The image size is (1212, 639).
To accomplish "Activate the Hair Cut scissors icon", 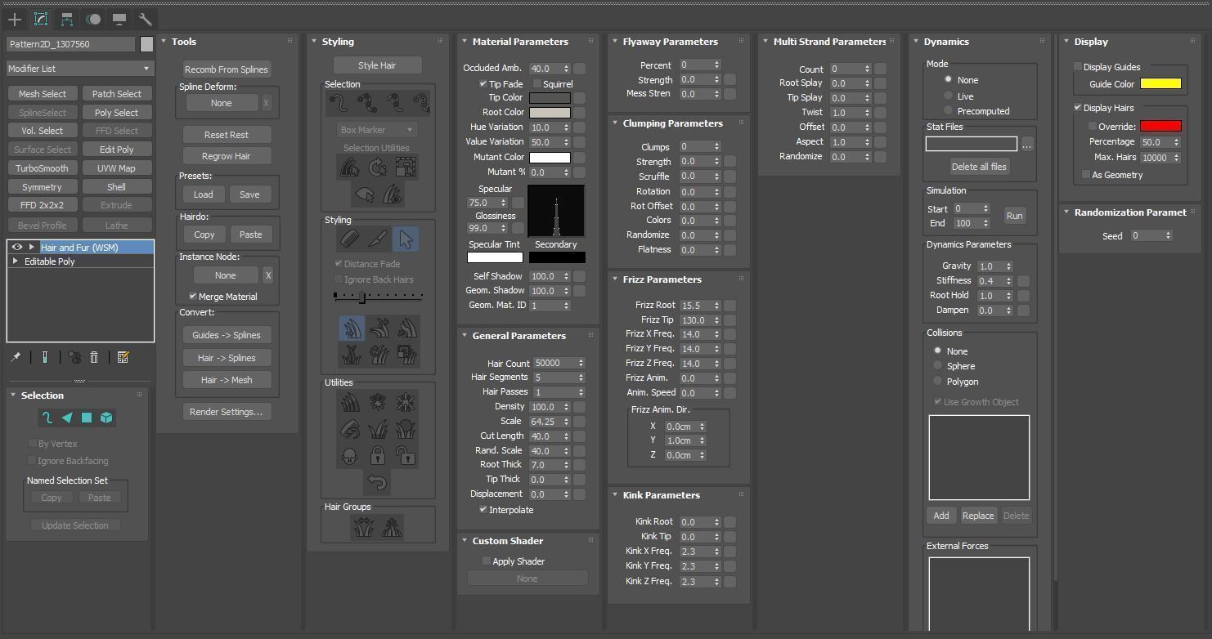I will click(377, 239).
